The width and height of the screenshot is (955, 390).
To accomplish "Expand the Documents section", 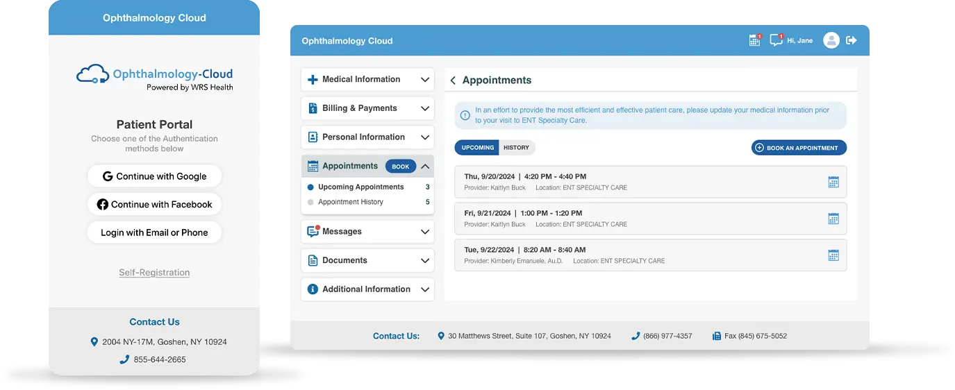I will pos(425,261).
